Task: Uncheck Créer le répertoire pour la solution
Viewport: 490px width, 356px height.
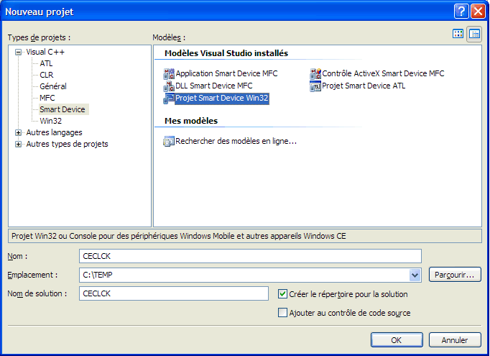Action: tap(283, 294)
